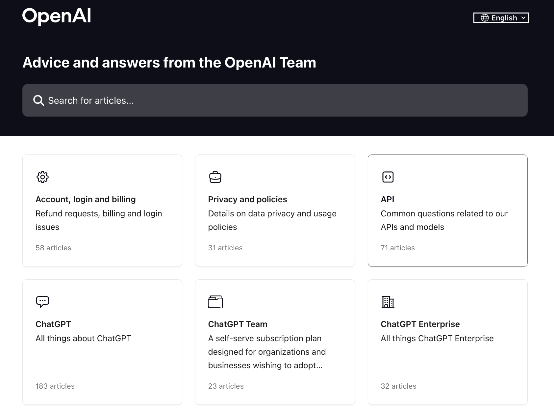Click the gear icon on Account card
This screenshot has height=415, width=554.
tap(42, 177)
